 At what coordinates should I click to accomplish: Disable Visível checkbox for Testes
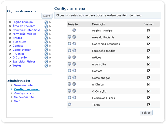[x=149, y=105]
